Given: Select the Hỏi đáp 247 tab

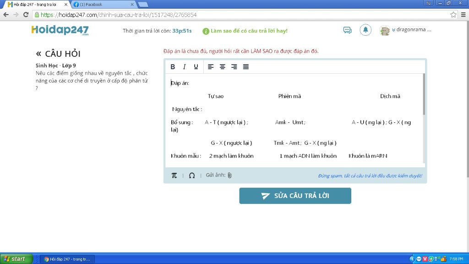Looking at the screenshot, I should 37,5.
